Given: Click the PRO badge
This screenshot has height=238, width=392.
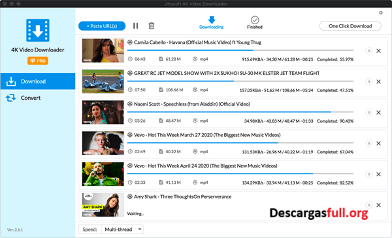Looking at the screenshot, I should 38,61.
